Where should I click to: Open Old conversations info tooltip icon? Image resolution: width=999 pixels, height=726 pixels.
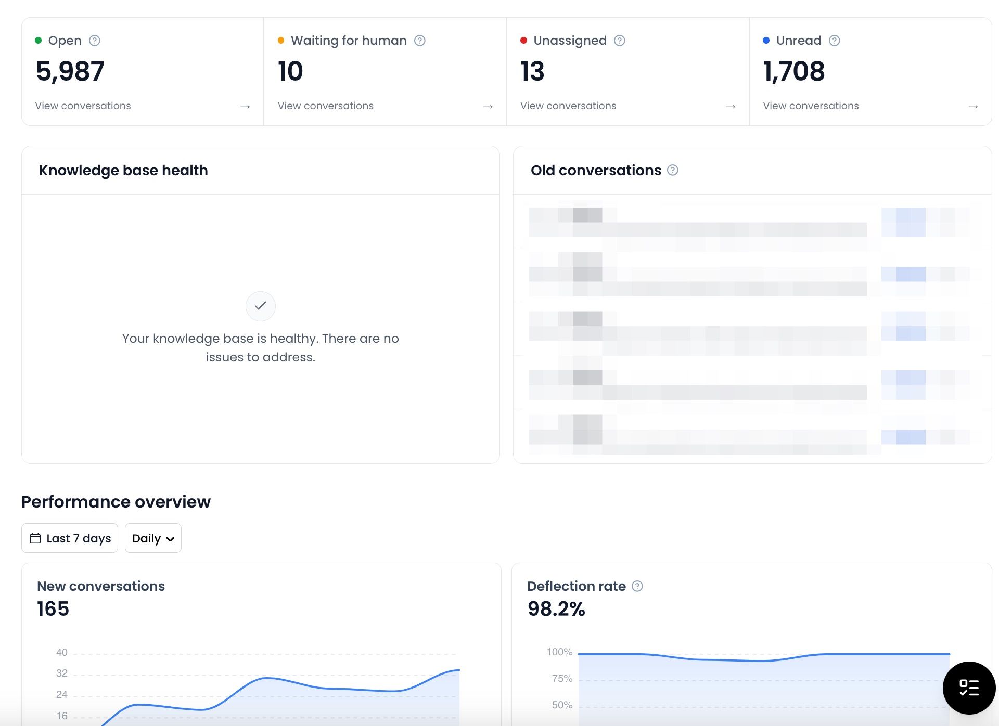[673, 170]
